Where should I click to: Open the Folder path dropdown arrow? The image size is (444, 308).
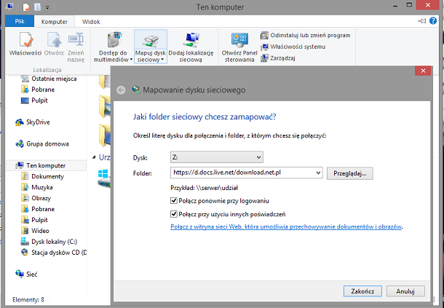coord(318,173)
